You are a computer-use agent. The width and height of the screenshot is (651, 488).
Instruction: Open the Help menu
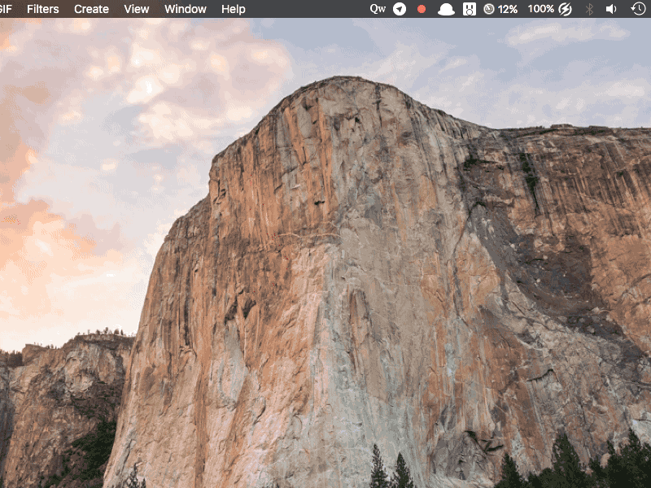tap(234, 9)
